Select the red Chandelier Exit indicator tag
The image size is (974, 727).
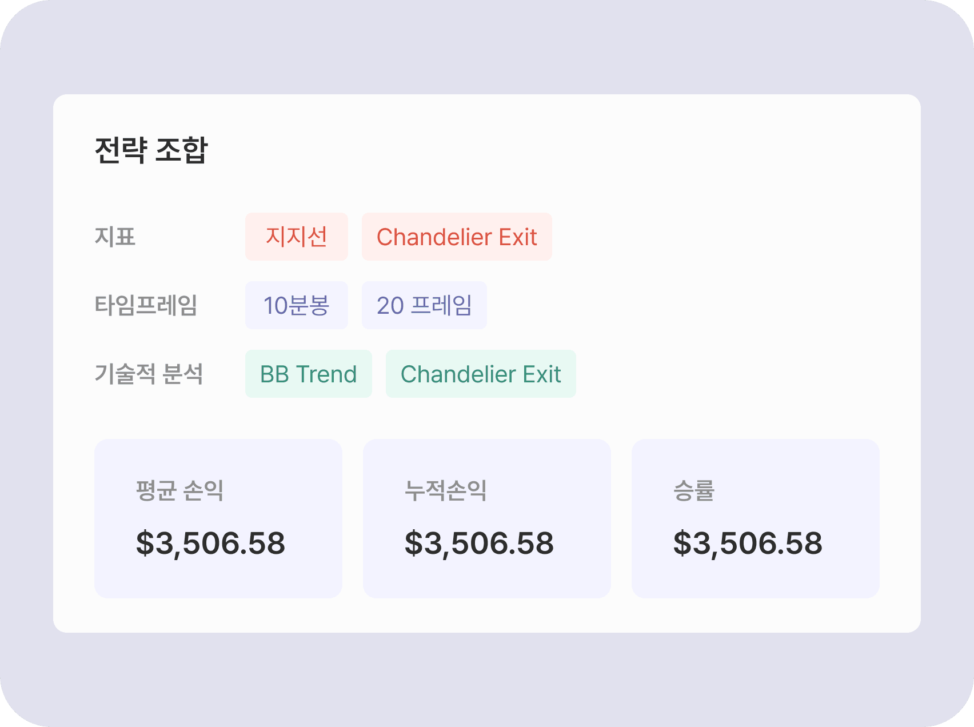457,237
